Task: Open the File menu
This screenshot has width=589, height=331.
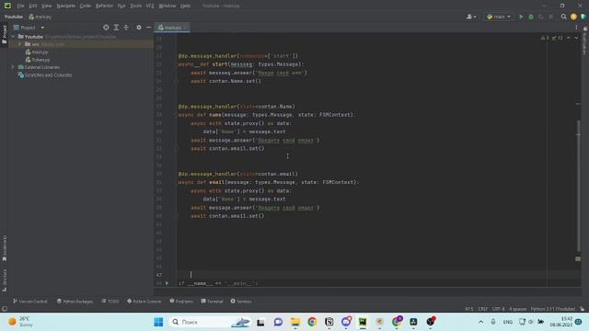Action: pyautogui.click(x=20, y=6)
